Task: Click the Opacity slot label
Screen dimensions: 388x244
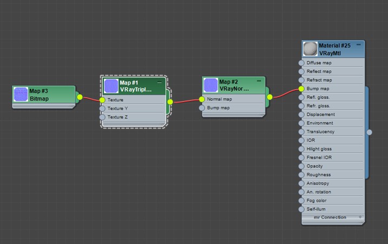Action: click(x=314, y=166)
